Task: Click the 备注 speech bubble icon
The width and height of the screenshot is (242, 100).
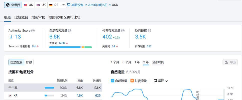Action: (155, 81)
